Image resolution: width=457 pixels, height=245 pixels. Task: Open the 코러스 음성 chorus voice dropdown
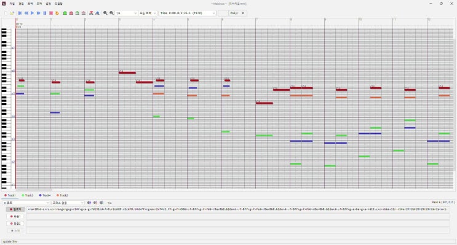coord(68,203)
